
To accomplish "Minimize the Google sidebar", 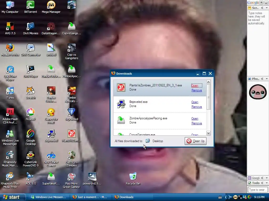I will pyautogui.click(x=266, y=3).
